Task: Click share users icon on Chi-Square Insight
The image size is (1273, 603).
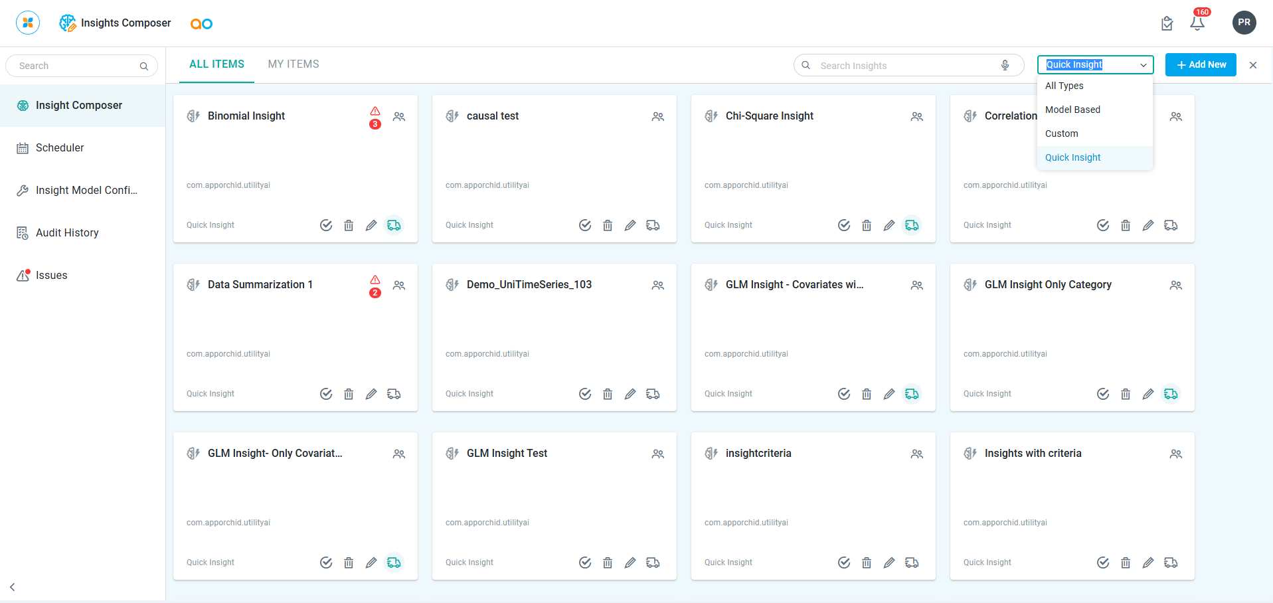Action: [x=916, y=116]
